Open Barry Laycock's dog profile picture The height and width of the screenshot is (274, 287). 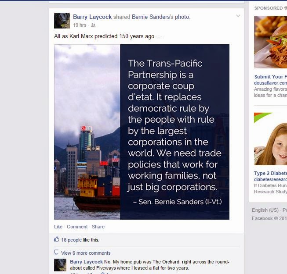(62, 21)
